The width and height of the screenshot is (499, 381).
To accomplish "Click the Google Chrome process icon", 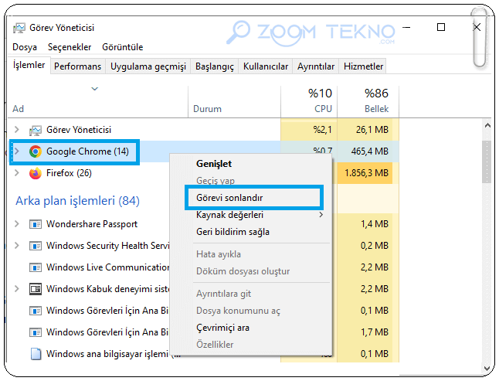I will (35, 151).
